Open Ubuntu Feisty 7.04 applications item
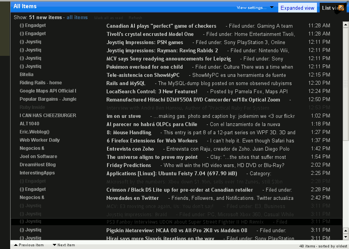The width and height of the screenshot is (349, 249). click(x=172, y=174)
